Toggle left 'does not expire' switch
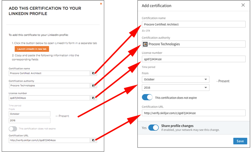Viewport: 251px width, 152px height. (x=13, y=129)
